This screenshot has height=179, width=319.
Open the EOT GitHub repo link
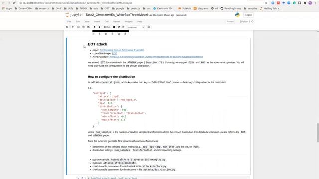tap(114, 53)
